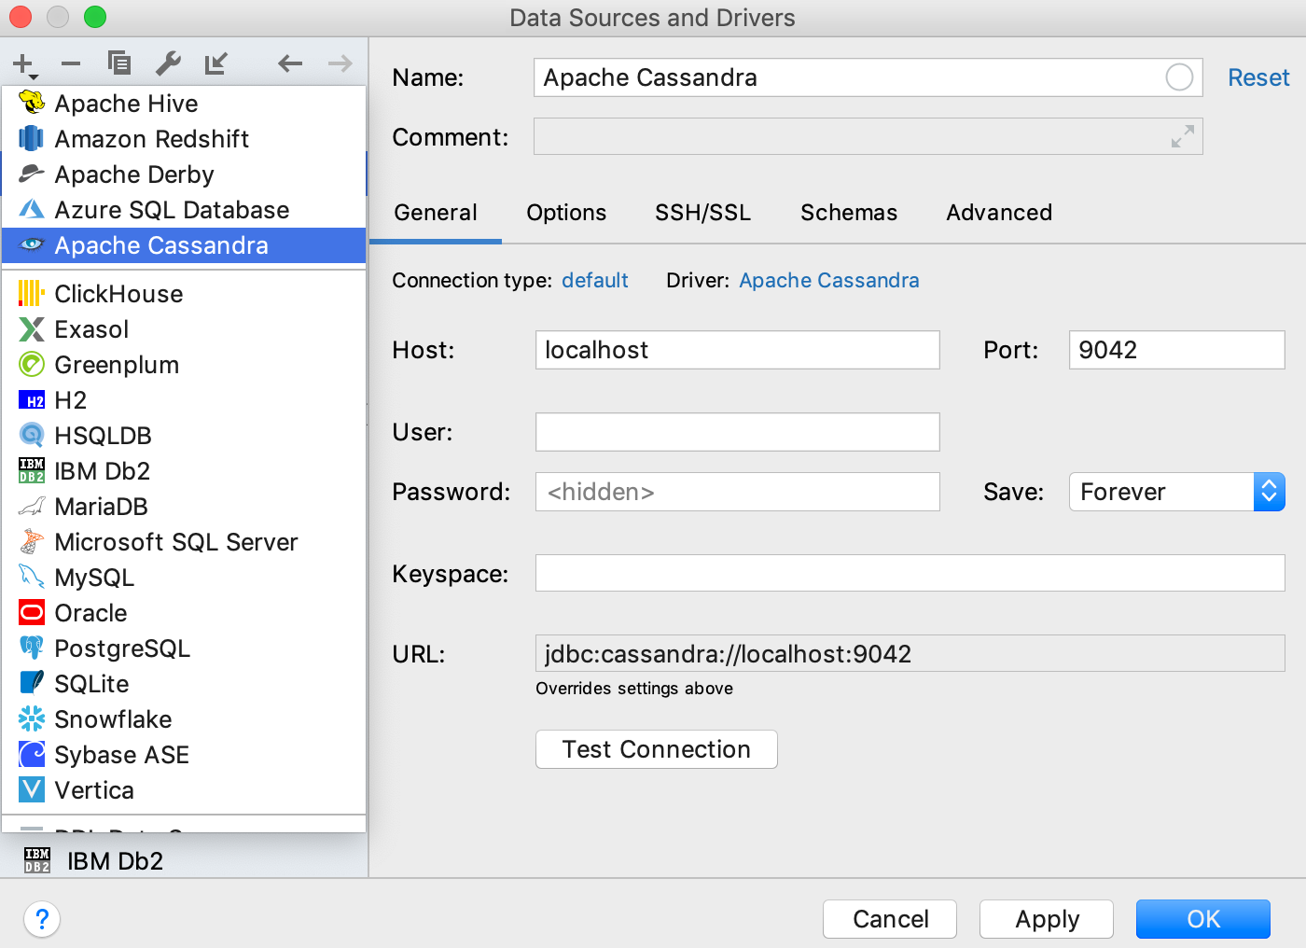The height and width of the screenshot is (948, 1306).
Task: Open the Advanced tab
Action: pos(999,213)
